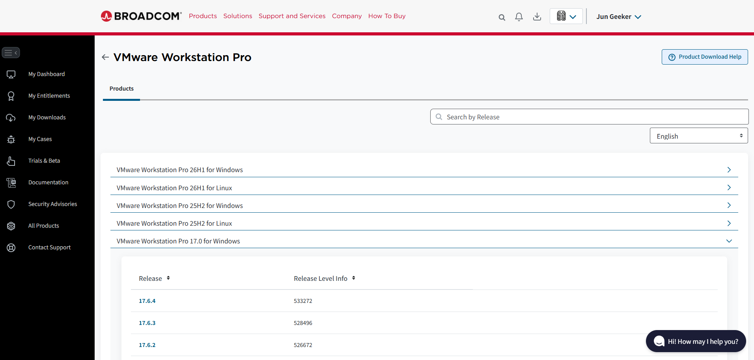
Task: Open the Company top menu
Action: (x=347, y=16)
